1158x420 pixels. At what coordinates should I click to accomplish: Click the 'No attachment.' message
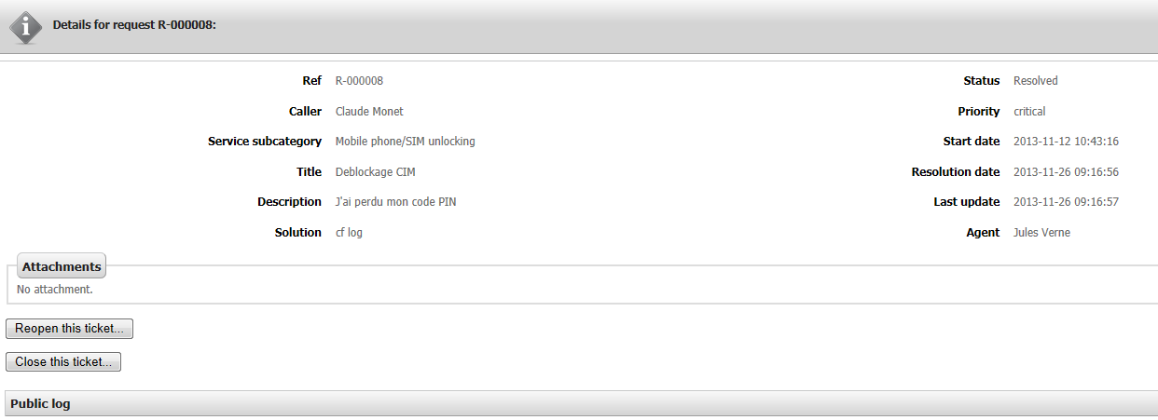55,290
